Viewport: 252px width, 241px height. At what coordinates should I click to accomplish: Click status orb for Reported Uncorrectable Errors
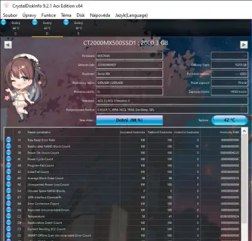pyautogui.click(x=9, y=210)
